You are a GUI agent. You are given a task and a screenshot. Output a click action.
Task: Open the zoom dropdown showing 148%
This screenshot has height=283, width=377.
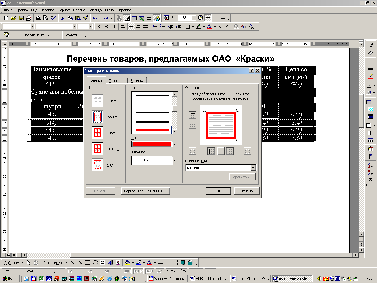coord(194,18)
